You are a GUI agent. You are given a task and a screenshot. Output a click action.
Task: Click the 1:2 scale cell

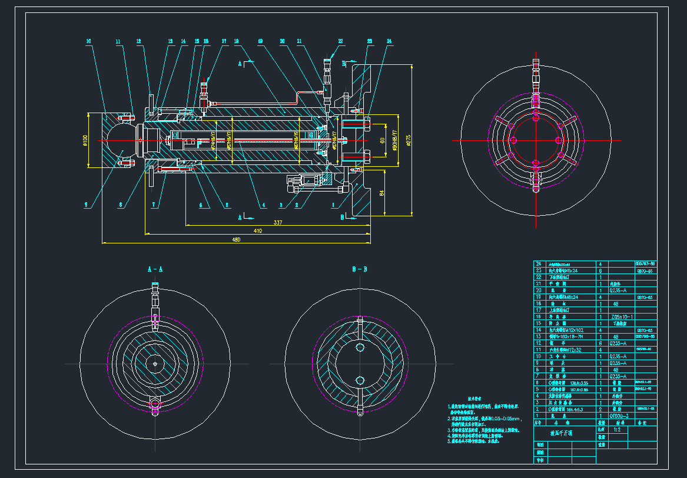(617, 430)
